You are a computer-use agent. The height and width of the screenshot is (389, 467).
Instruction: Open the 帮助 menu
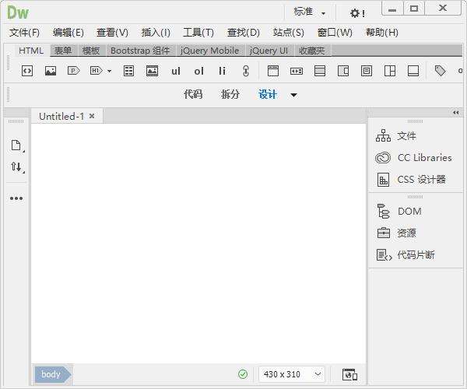(382, 32)
